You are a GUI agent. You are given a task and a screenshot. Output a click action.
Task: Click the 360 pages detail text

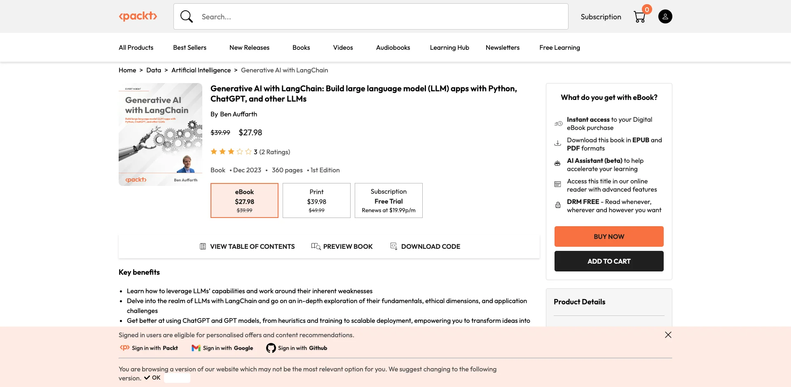(287, 170)
